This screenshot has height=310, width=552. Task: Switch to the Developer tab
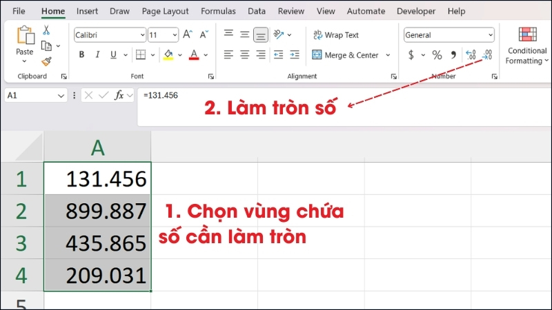(416, 11)
